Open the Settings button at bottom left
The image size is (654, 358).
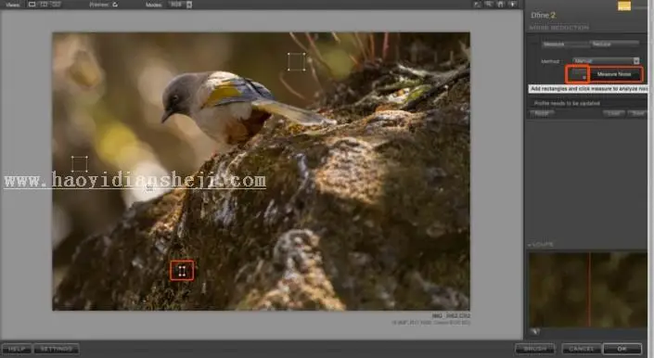[x=57, y=349]
